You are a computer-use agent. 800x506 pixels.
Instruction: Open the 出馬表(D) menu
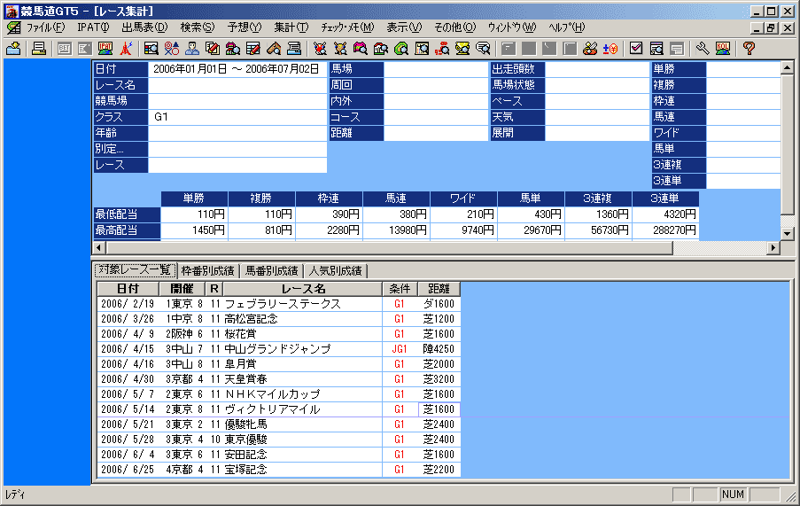tap(144, 27)
